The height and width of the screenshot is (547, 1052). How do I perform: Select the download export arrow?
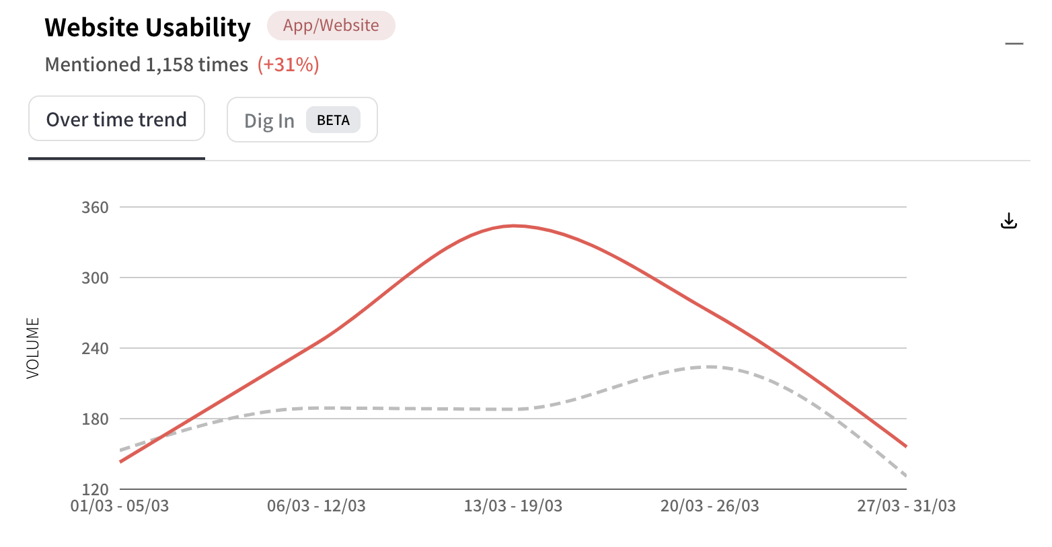click(1008, 220)
